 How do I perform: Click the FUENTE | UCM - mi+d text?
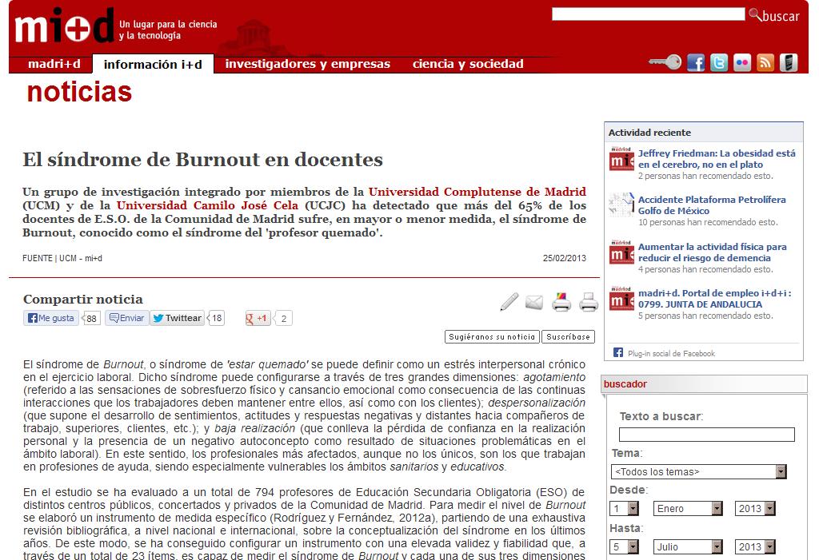[x=62, y=258]
